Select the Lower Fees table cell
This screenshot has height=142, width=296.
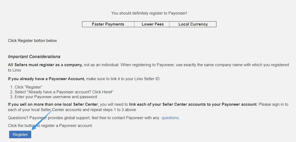(x=152, y=24)
